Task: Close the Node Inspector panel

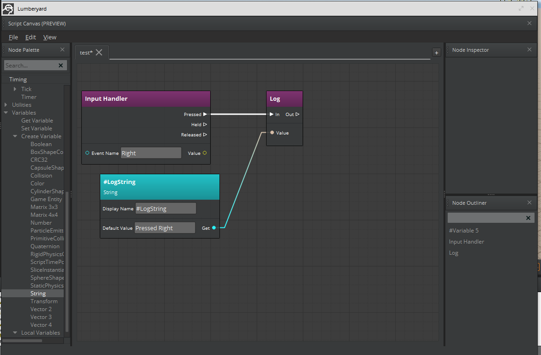Action: pyautogui.click(x=529, y=50)
